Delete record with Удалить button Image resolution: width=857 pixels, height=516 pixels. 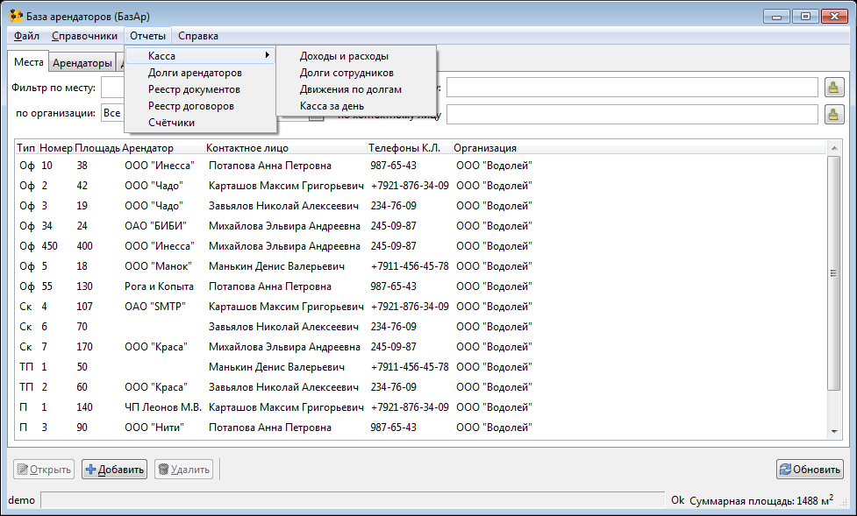click(183, 469)
